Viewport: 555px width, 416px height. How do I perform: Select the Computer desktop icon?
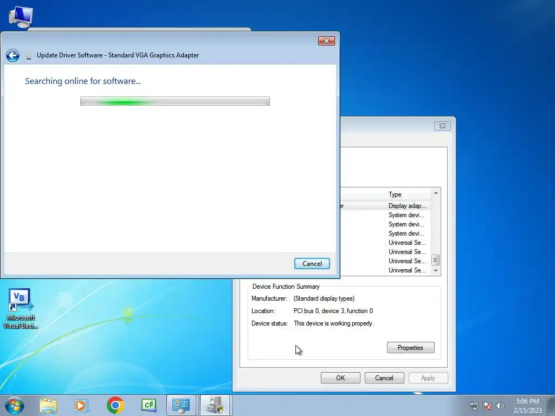click(21, 17)
